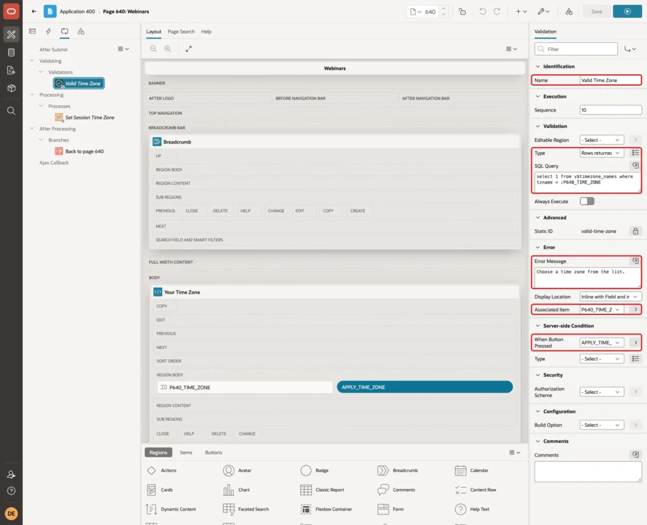Image resolution: width=647 pixels, height=525 pixels.
Task: Switch to the Rendering tree tab icon
Action: click(x=33, y=32)
